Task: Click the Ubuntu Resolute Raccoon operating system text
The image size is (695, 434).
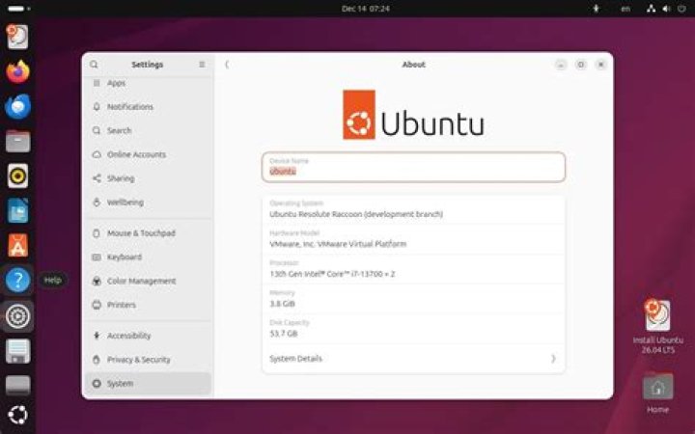Action: pyautogui.click(x=356, y=214)
